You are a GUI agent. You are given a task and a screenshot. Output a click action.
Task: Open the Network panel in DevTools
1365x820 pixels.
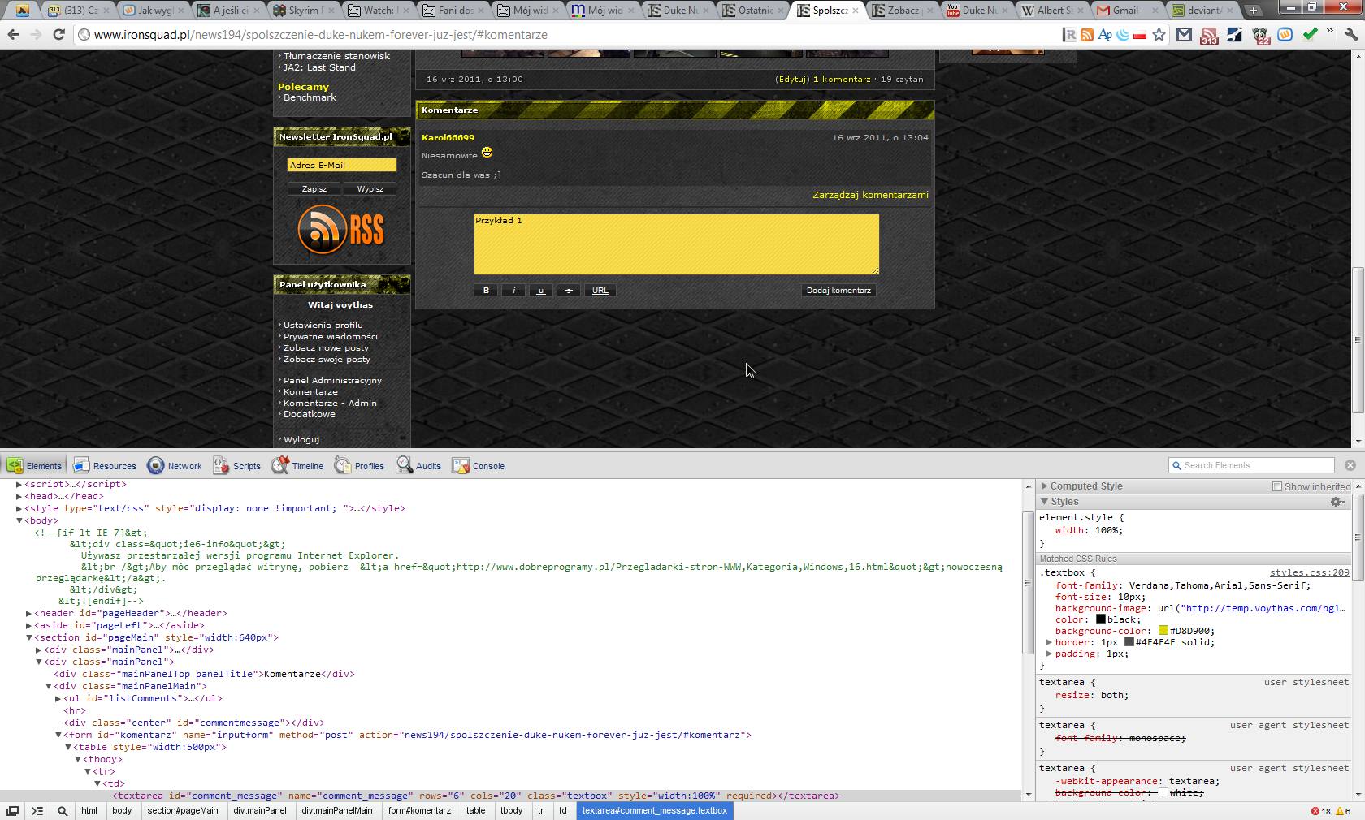pos(175,465)
